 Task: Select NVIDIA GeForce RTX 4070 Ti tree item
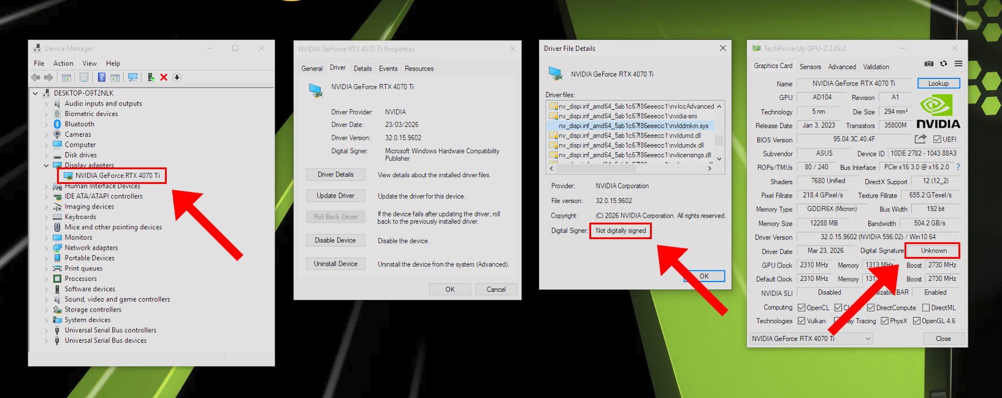pyautogui.click(x=112, y=175)
